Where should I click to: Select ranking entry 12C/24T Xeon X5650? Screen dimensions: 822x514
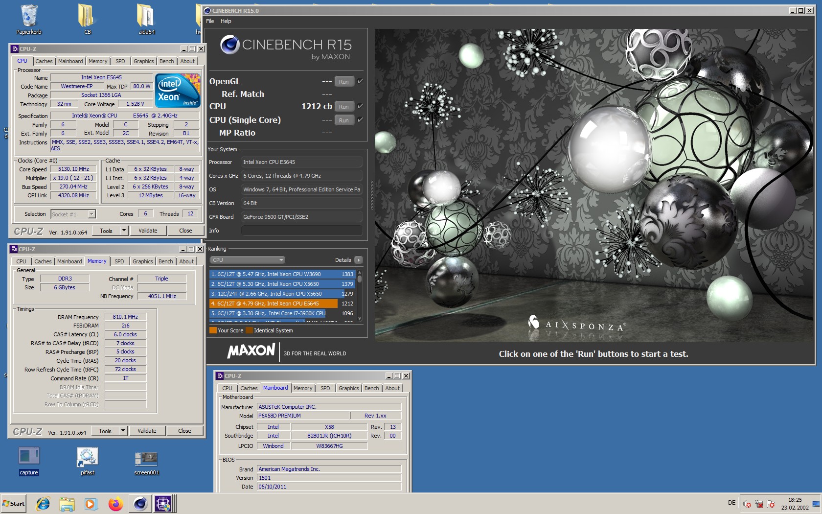tap(282, 294)
